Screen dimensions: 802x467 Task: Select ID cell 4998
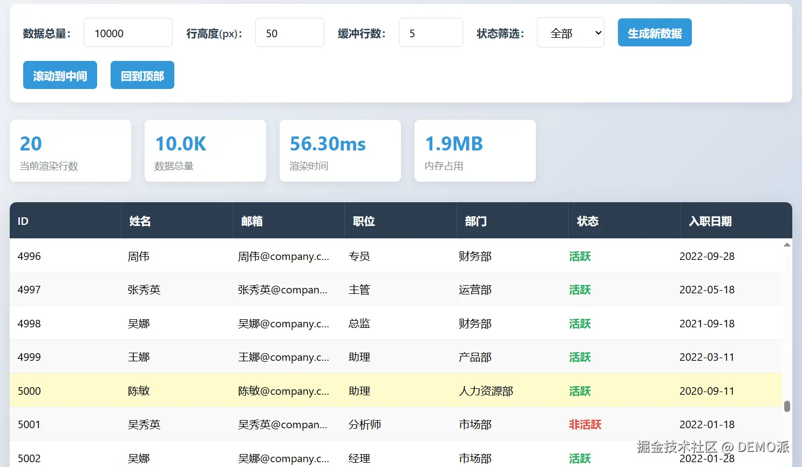(29, 324)
